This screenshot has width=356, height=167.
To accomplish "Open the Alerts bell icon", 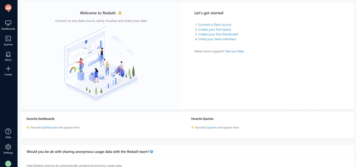I will tap(8, 54).
